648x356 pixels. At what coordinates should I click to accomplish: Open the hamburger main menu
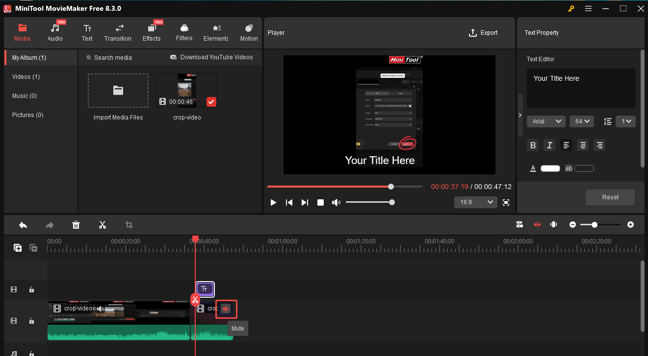pyautogui.click(x=589, y=8)
